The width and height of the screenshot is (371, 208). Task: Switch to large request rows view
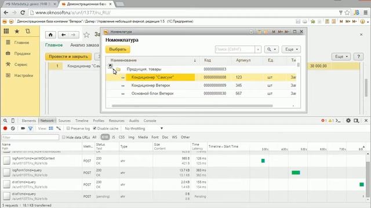51,128
